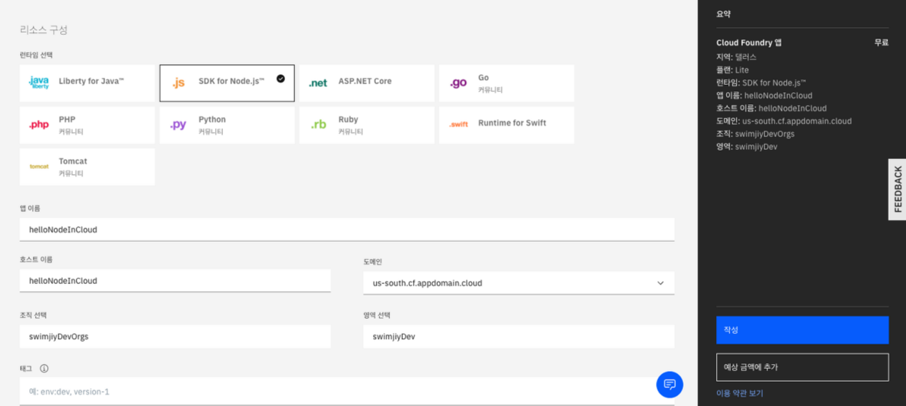Image resolution: width=906 pixels, height=406 pixels.
Task: Click the Cloud Foundry 앱 summary title
Action: [749, 43]
